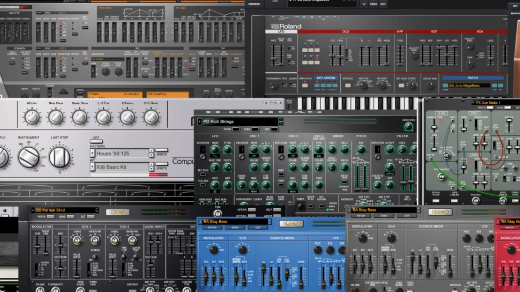Image resolution: width=520 pixels, height=292 pixels.
Task: Click the Volume knob on the green SYSTEM-100 panel
Action: click(476, 200)
